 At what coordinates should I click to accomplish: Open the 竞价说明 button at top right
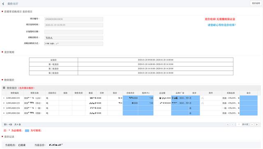coord(256,3)
